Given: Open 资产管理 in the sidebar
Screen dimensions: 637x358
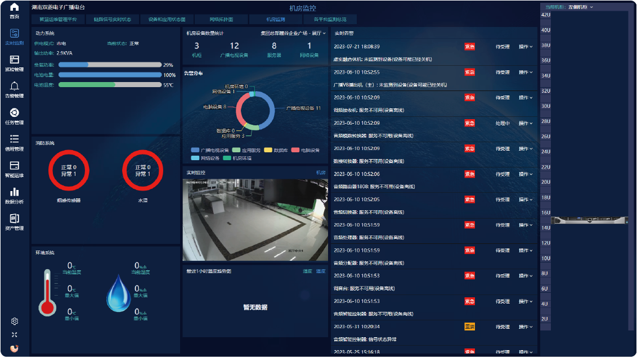Looking at the screenshot, I should click(x=14, y=221).
